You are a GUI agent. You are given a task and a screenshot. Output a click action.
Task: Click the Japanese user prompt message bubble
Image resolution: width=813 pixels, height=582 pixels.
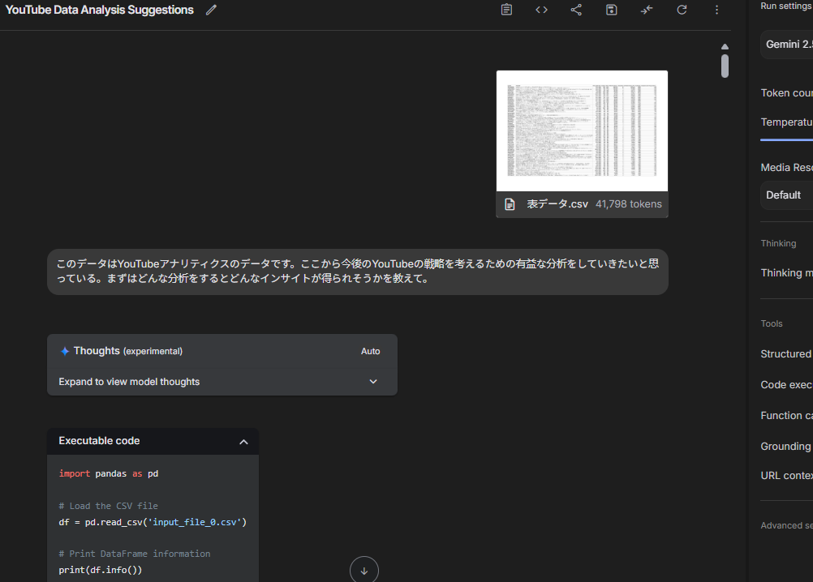point(358,272)
